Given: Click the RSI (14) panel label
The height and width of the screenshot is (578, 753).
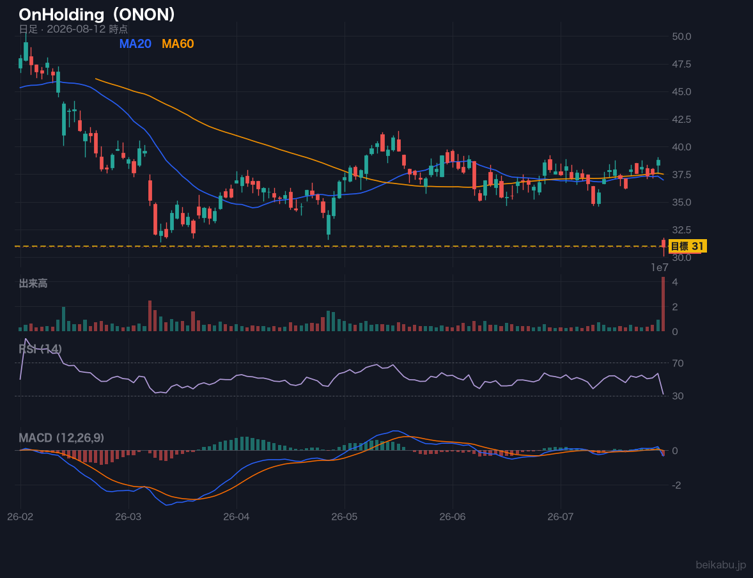Looking at the screenshot, I should tap(40, 349).
